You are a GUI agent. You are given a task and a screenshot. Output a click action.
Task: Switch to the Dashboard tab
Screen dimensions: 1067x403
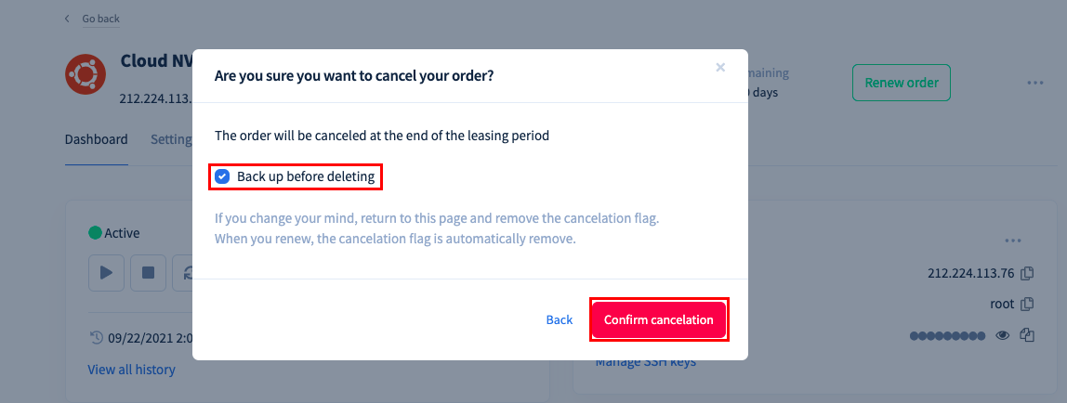click(x=96, y=139)
